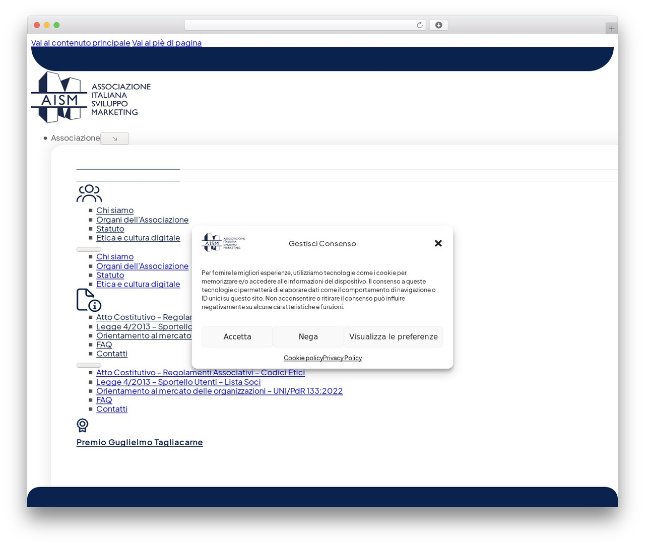Decline cookies with the Nega button
The image size is (645, 546).
point(308,336)
